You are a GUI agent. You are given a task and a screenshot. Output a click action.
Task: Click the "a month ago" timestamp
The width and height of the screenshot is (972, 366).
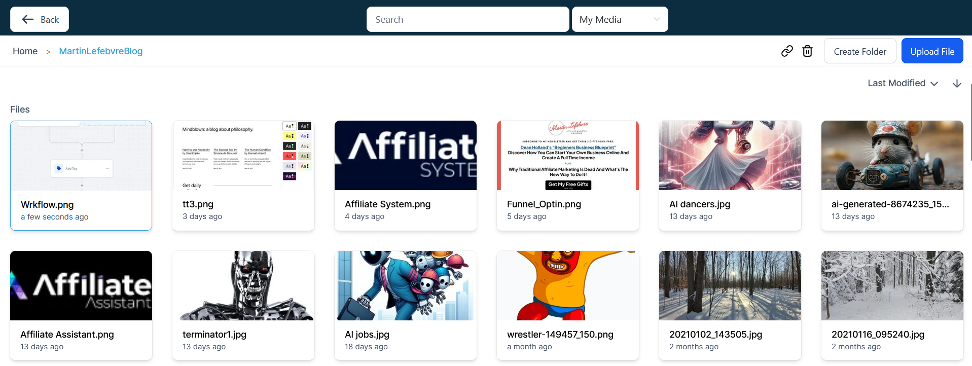click(x=529, y=347)
